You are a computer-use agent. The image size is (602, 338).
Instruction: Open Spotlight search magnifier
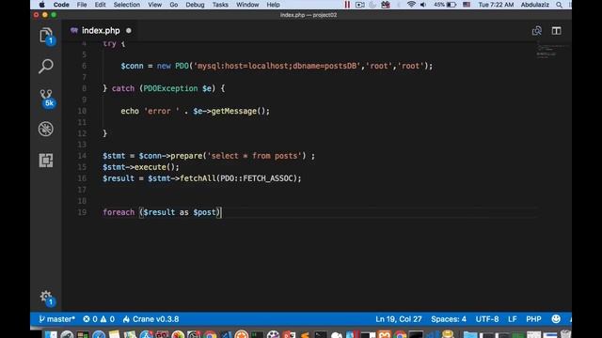click(x=559, y=5)
